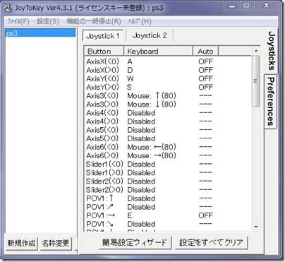Viewport: 285px width, 262px height.
Task: Select the Axis4(<0) row
Action: click(169, 113)
